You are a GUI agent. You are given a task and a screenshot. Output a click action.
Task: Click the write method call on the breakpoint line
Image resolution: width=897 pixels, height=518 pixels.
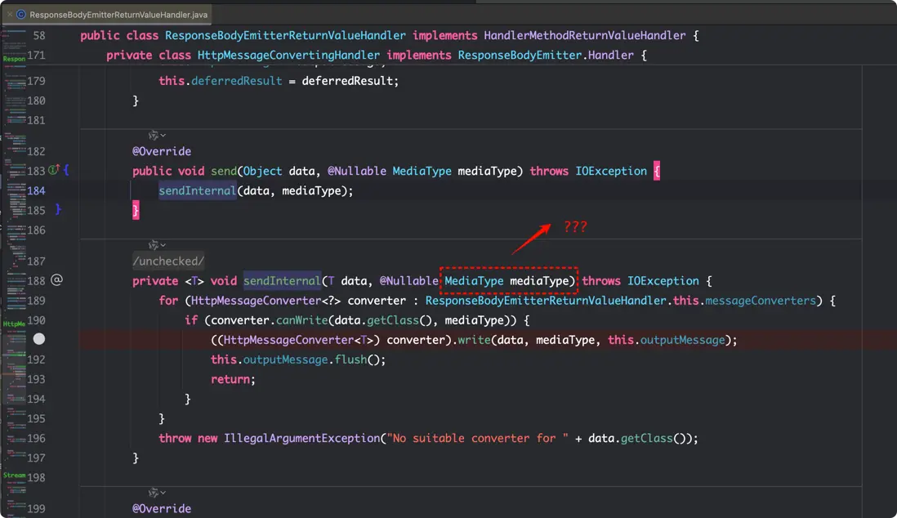[474, 340]
